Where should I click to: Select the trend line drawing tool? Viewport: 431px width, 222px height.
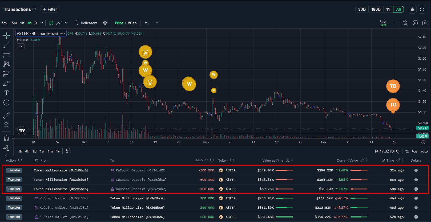pos(6,45)
